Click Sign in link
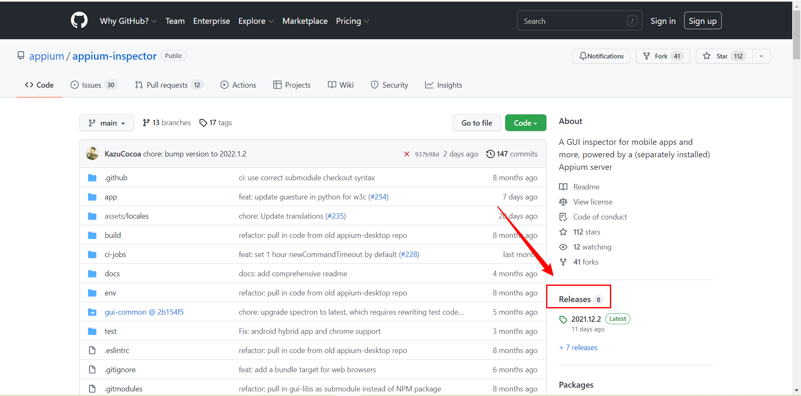 [663, 21]
